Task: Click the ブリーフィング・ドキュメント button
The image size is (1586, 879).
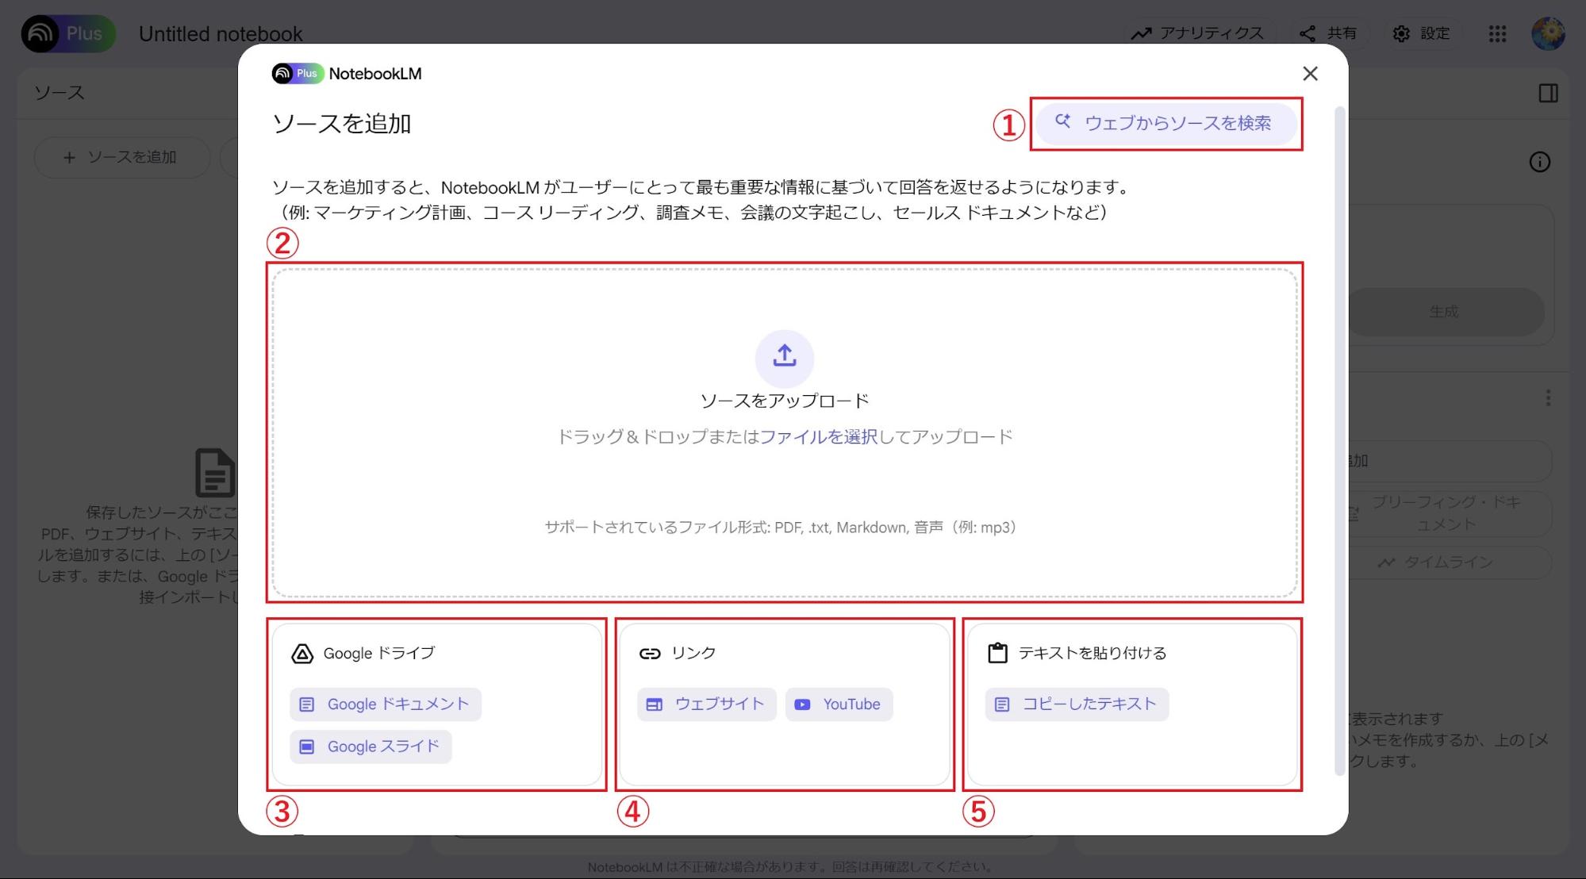Action: tap(1450, 513)
